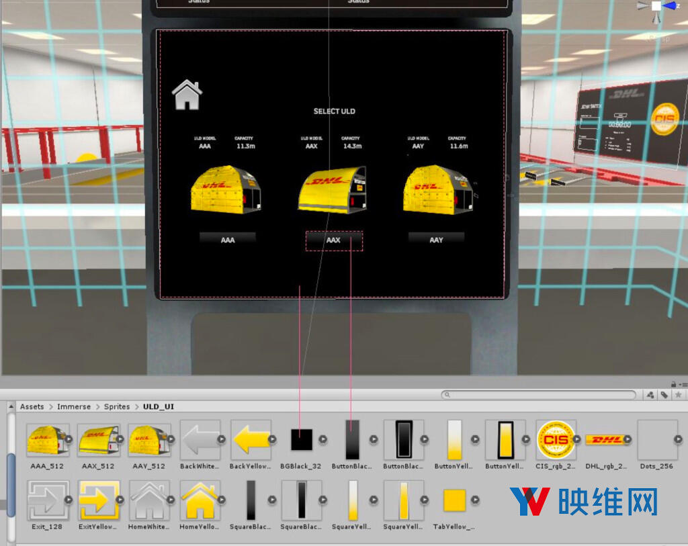The height and width of the screenshot is (546, 688).
Task: Select the DHL_rgb logo sprite
Action: point(606,439)
